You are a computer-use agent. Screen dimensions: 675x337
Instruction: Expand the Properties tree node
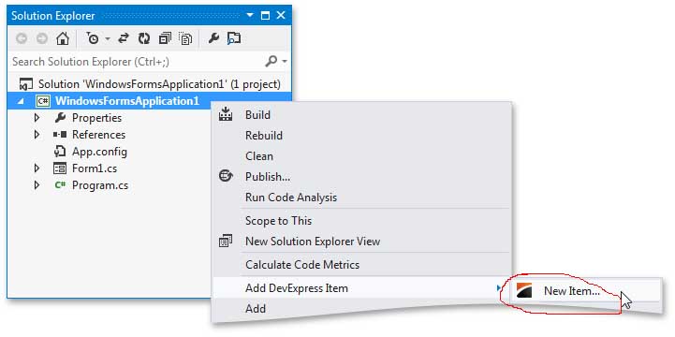pos(37,118)
